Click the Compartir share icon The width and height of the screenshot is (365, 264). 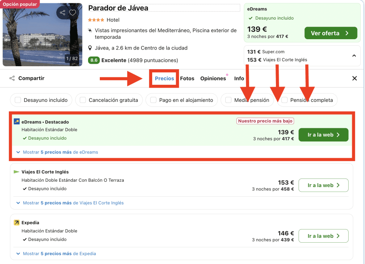click(x=12, y=78)
